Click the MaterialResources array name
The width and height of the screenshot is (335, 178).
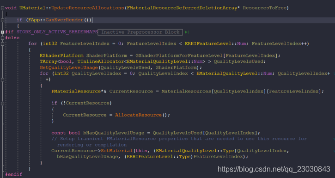point(186,91)
